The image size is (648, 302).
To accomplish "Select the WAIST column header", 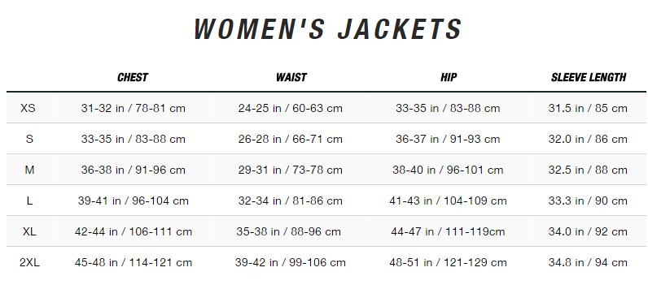I will pyautogui.click(x=291, y=77).
